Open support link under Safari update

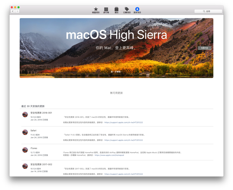click(x=123, y=140)
